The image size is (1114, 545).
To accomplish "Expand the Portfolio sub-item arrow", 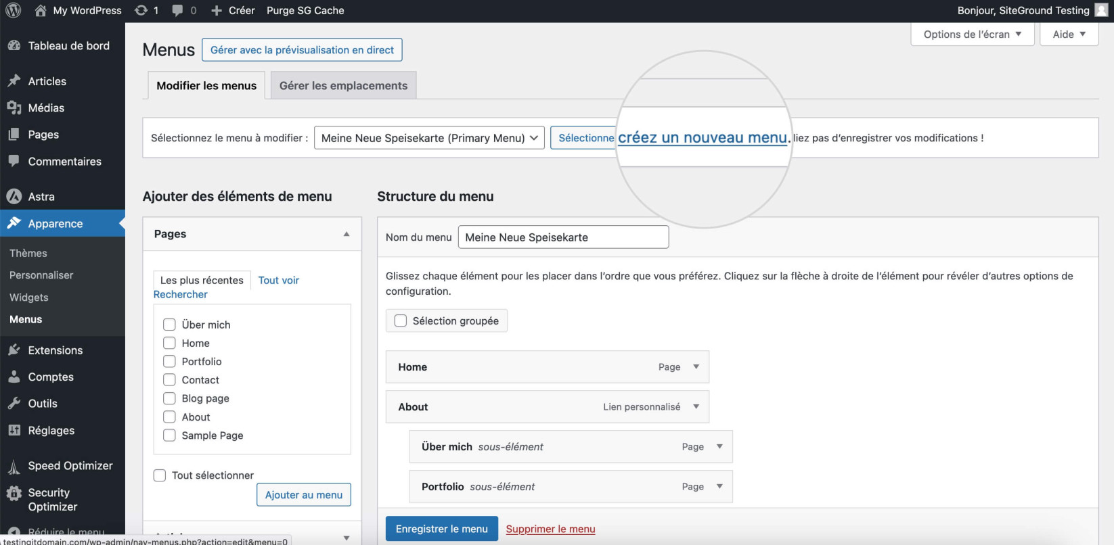I will (719, 486).
